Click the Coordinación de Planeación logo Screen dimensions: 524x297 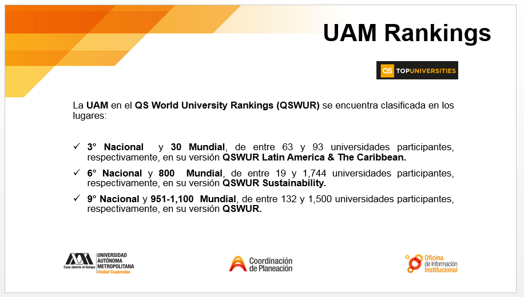(261, 264)
